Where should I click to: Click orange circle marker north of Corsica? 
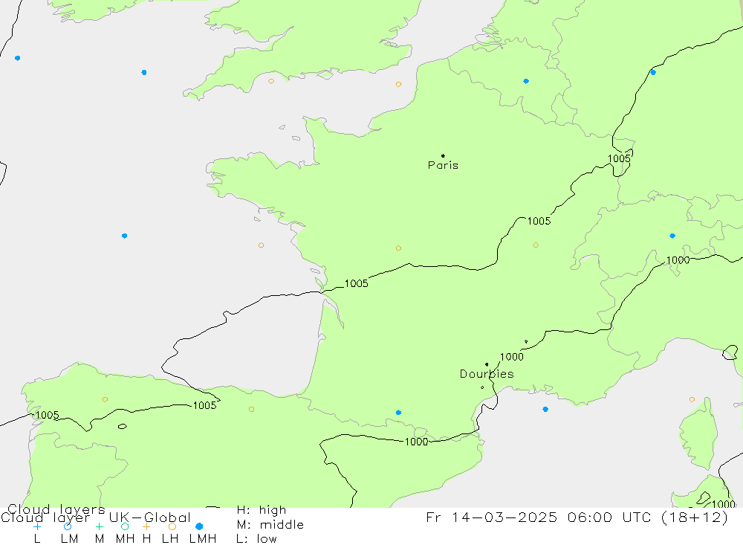coord(692,399)
